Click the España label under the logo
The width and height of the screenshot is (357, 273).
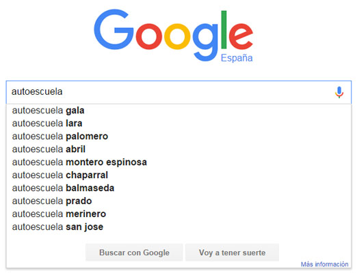[x=237, y=58]
